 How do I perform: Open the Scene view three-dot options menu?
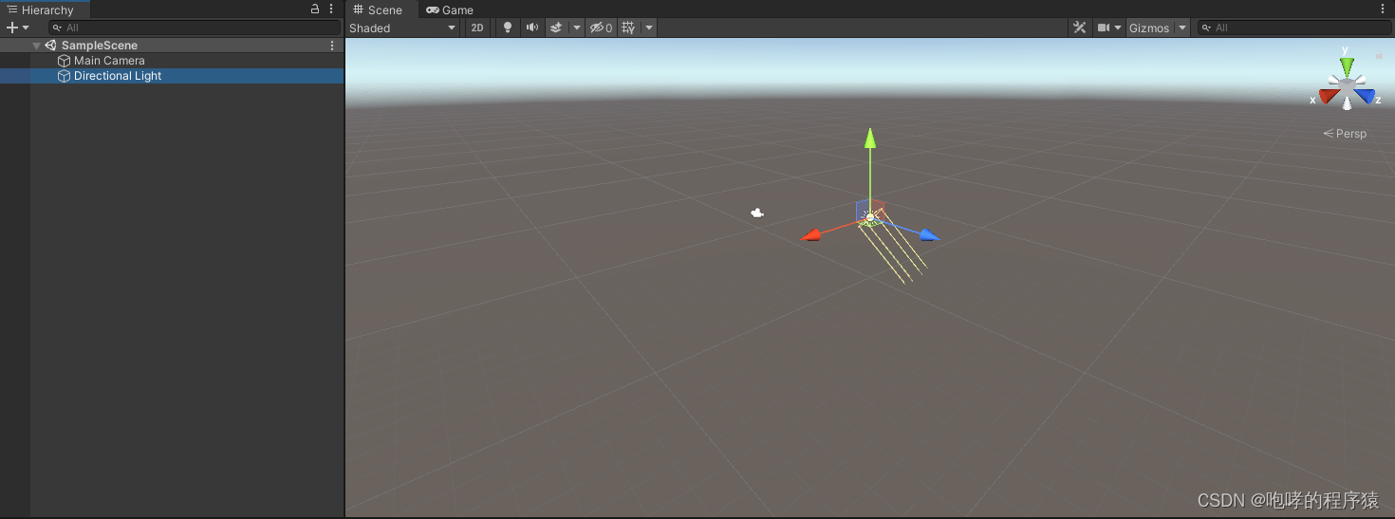tap(1383, 9)
